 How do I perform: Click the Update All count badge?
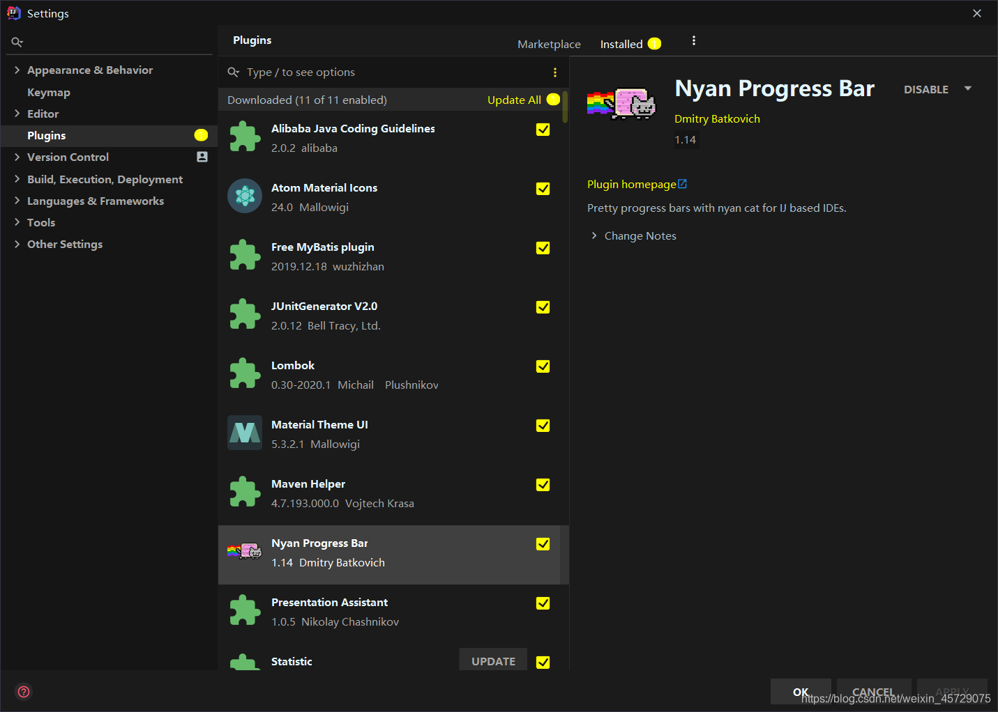coord(553,100)
